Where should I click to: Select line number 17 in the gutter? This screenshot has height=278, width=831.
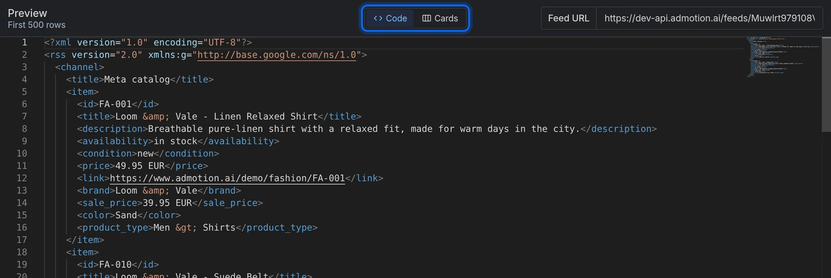click(21, 240)
